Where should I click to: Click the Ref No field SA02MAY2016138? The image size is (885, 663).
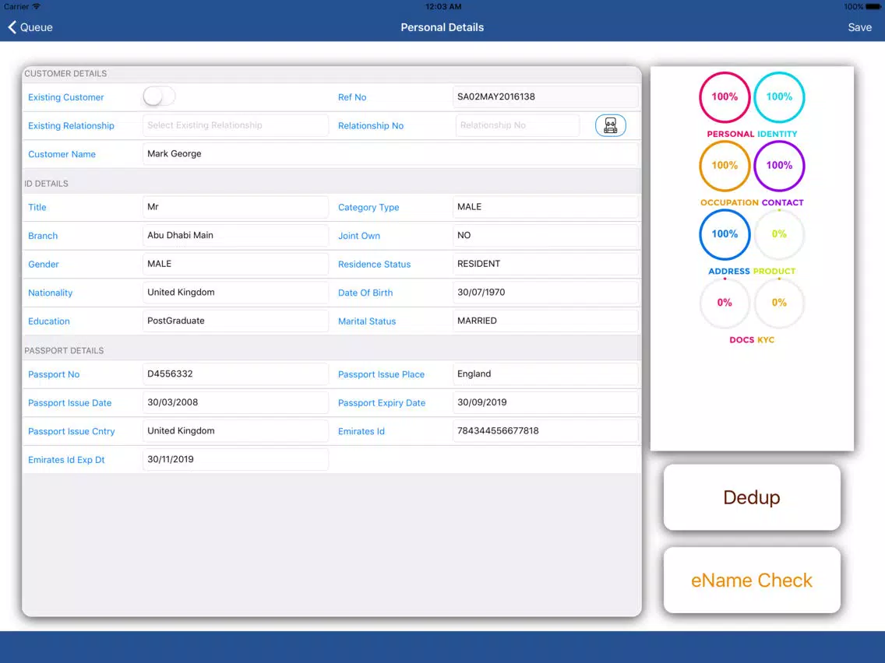click(x=545, y=97)
